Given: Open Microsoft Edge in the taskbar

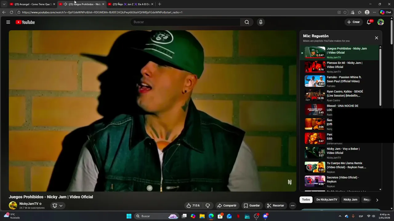Looking at the screenshot, I should tap(211, 216).
